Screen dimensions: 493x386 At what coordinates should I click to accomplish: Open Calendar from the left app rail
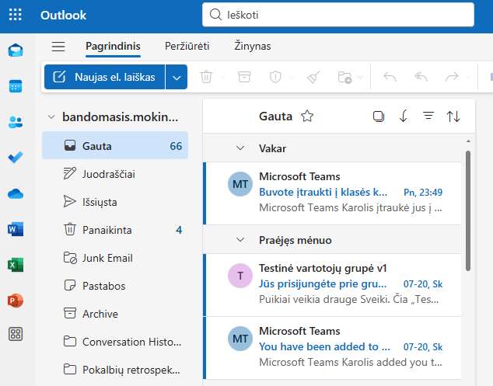click(16, 86)
